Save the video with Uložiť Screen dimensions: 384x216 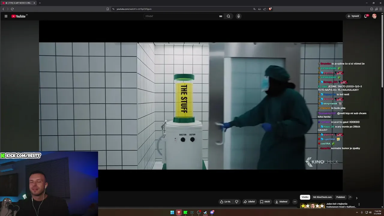[265, 202]
